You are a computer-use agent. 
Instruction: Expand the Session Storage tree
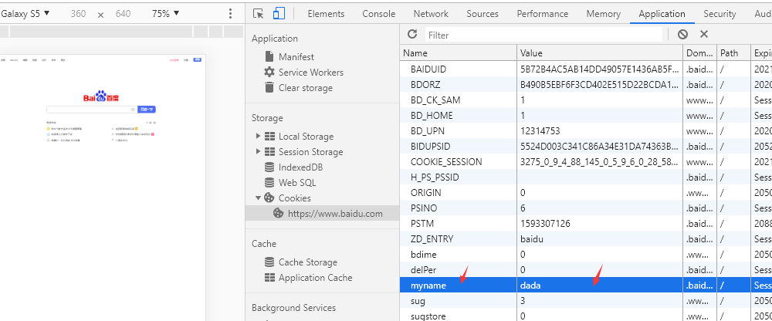click(258, 152)
